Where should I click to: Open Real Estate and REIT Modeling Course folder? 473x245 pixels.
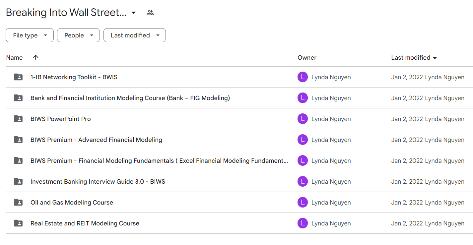85,223
